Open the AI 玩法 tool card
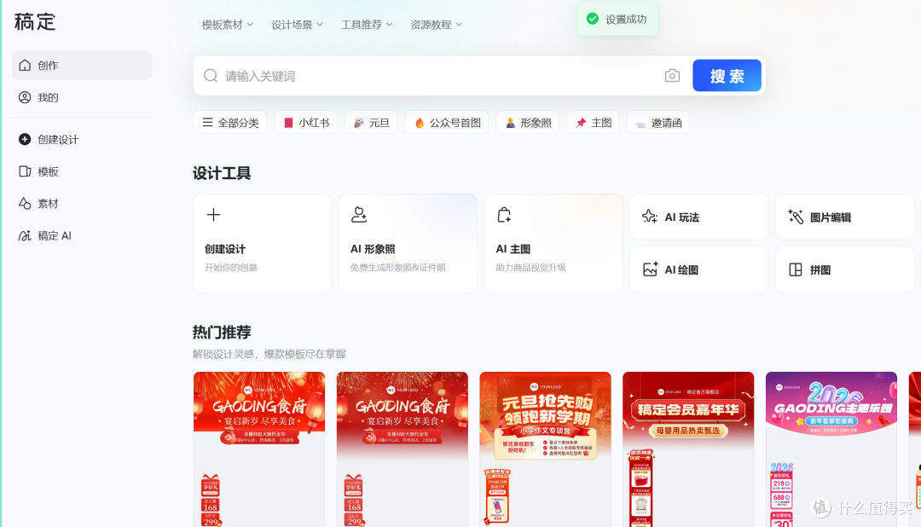The height and width of the screenshot is (527, 921). point(699,217)
